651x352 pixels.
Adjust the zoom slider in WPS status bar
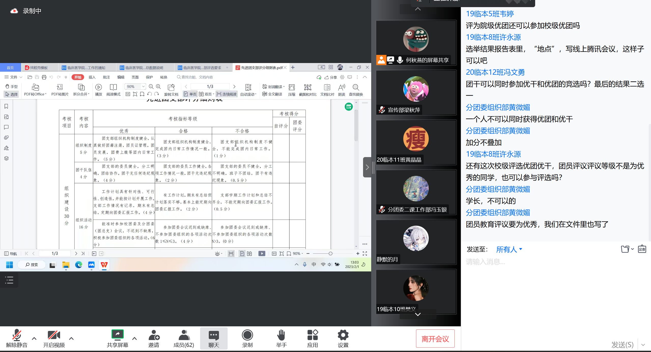pos(330,253)
